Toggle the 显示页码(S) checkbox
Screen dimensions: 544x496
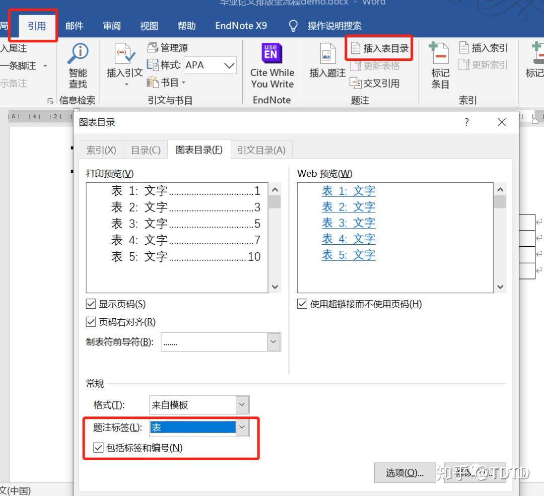(x=91, y=304)
